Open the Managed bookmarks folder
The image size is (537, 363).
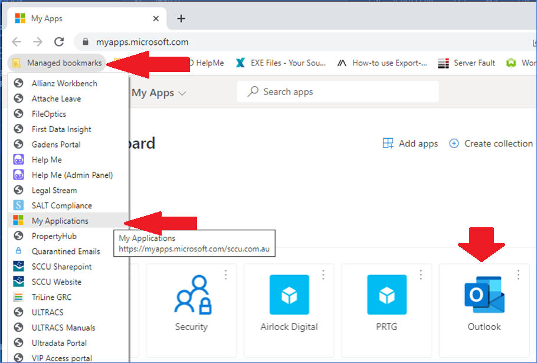(57, 63)
